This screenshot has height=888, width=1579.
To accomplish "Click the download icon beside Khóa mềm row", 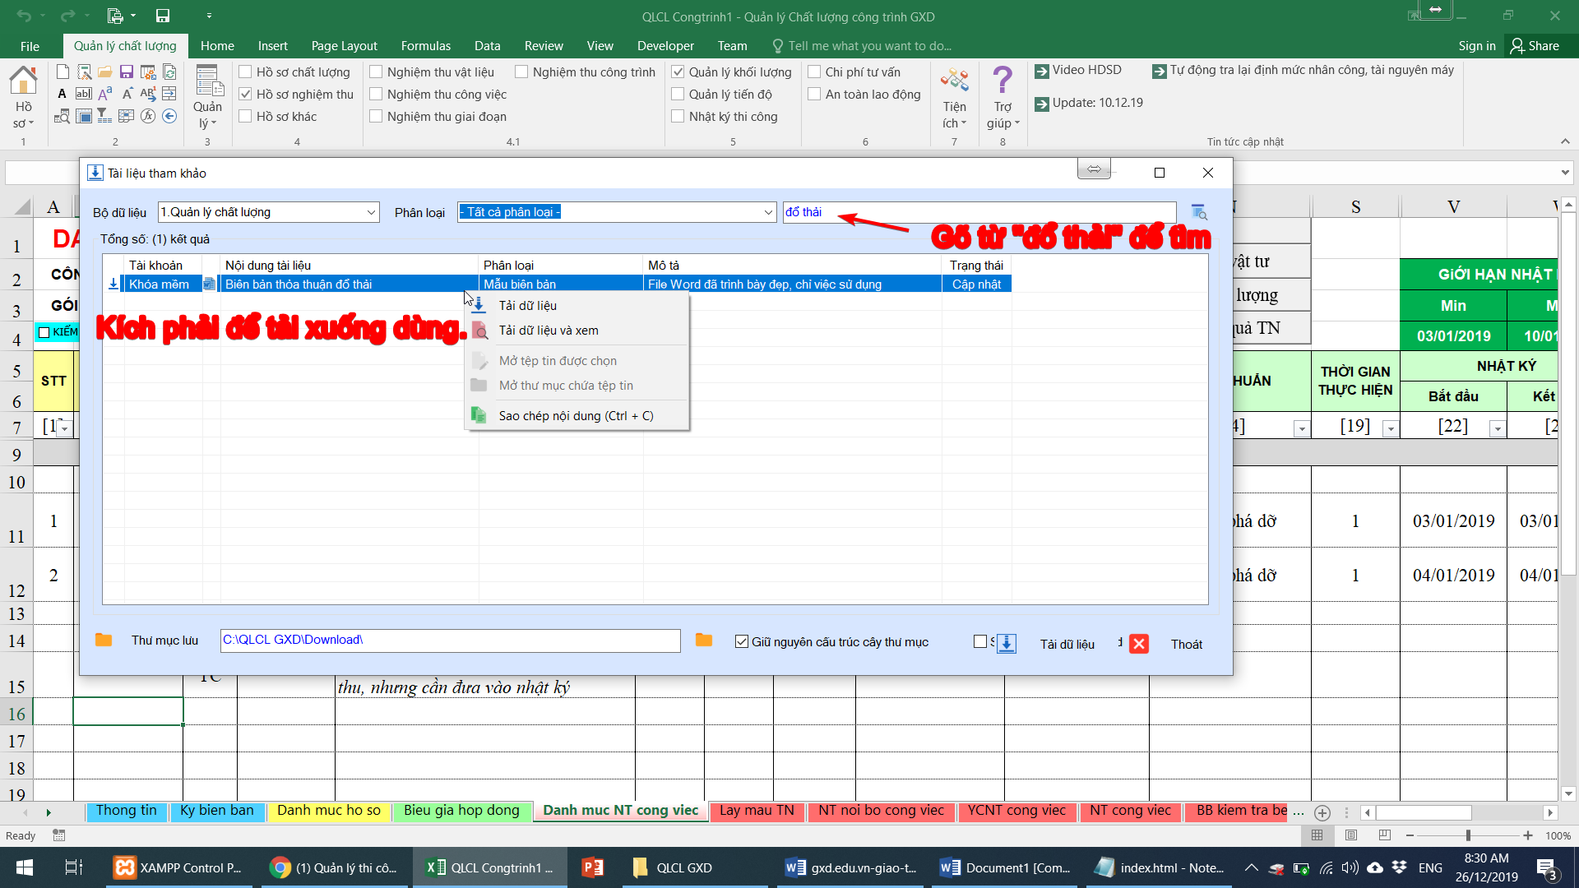I will pyautogui.click(x=113, y=284).
